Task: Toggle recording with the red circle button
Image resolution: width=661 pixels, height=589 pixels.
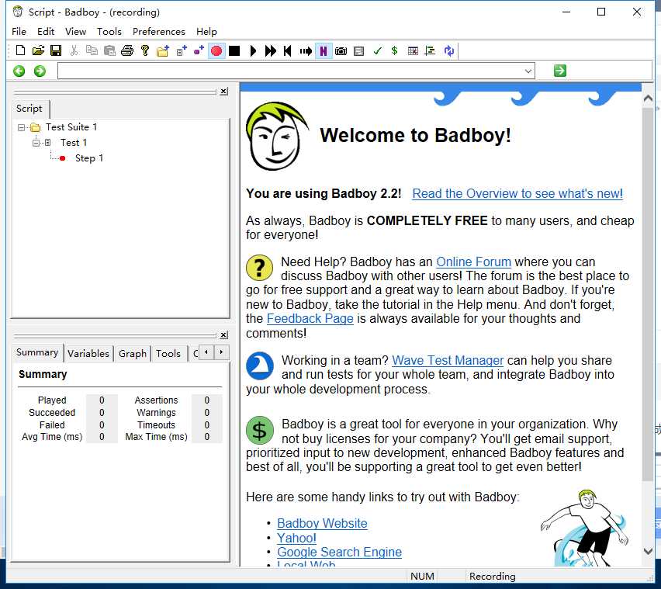Action: (x=216, y=51)
